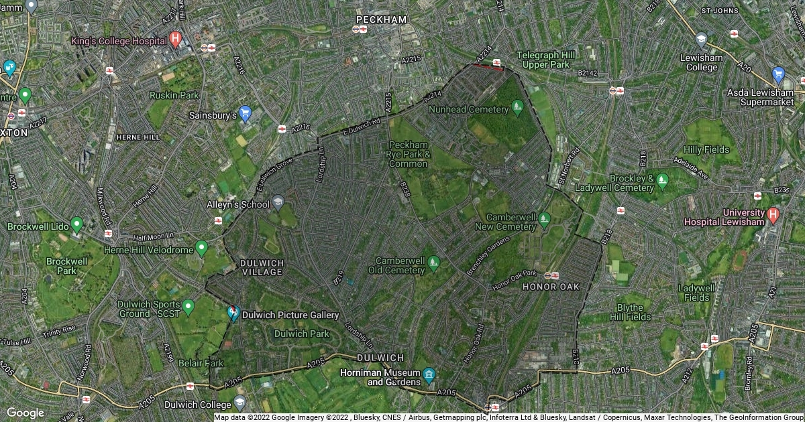805x422 pixels.
Task: Select the Brockwell Lido green marker
Action: point(76,224)
